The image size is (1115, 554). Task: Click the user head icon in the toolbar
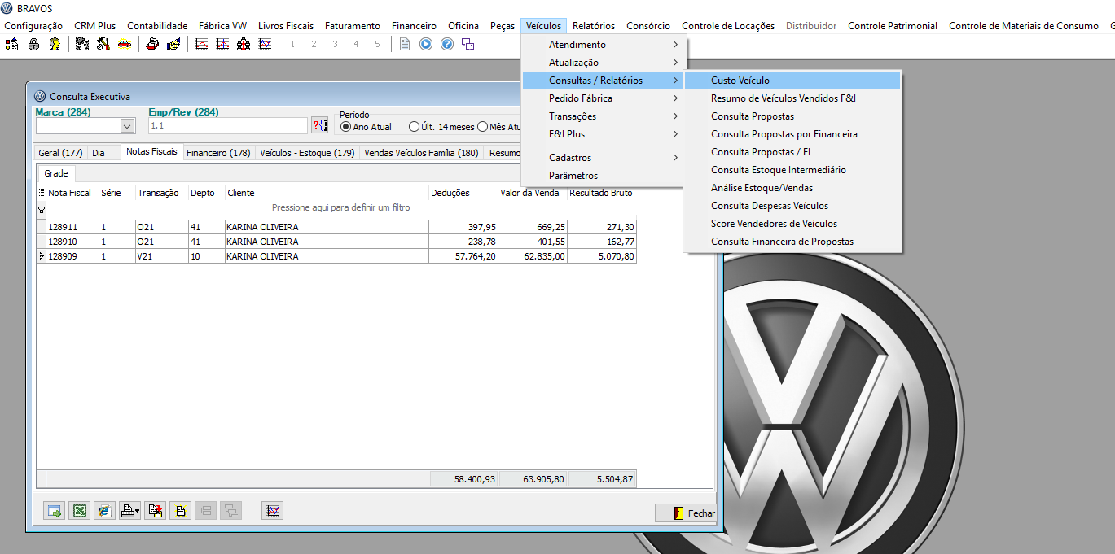click(x=54, y=44)
